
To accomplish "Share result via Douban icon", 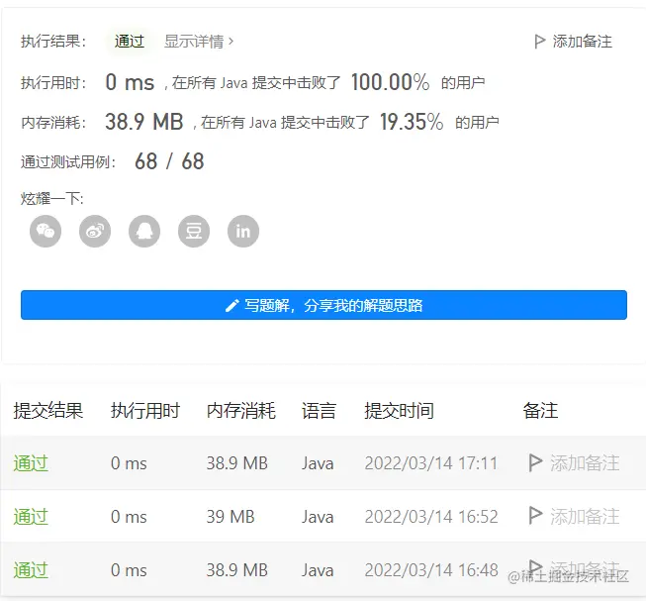I will [194, 231].
